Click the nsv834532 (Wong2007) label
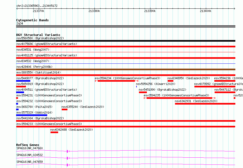 coord(33,61)
